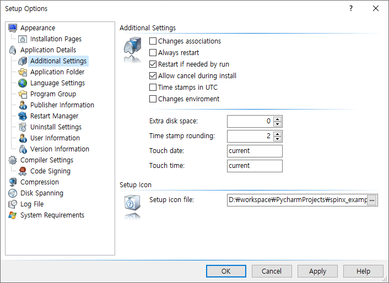Close the Setup Options dialog
389x283 pixels.
(x=376, y=8)
